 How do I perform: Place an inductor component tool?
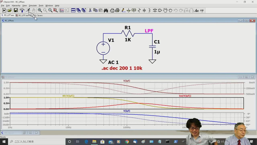click(149, 10)
